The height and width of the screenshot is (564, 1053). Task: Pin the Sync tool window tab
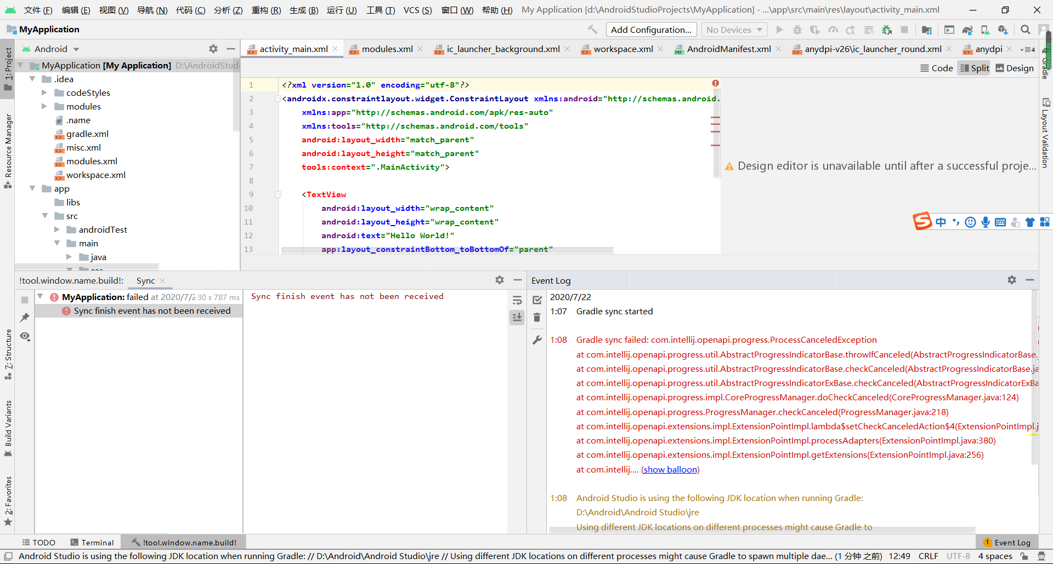coord(24,318)
